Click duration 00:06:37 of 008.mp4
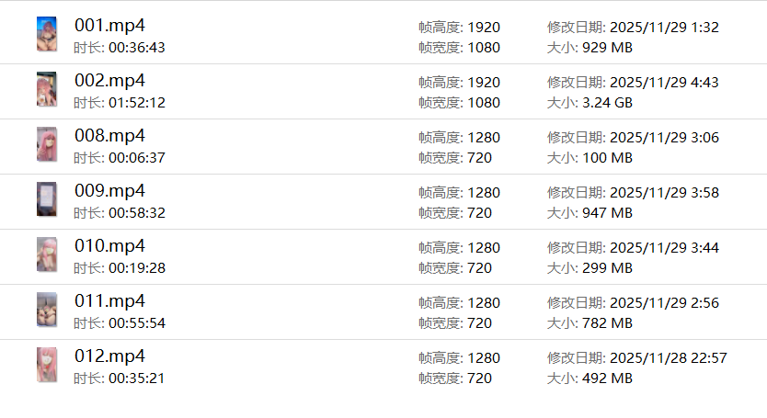Image resolution: width=767 pixels, height=418 pixels. [137, 158]
